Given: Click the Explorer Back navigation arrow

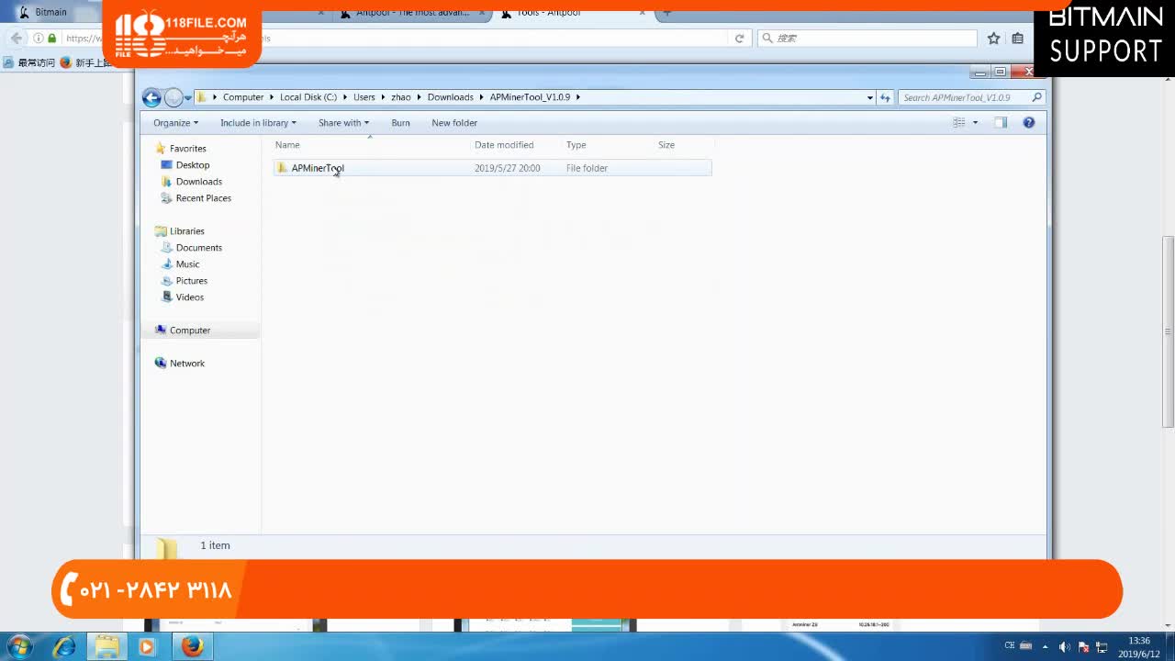Looking at the screenshot, I should click(x=151, y=97).
